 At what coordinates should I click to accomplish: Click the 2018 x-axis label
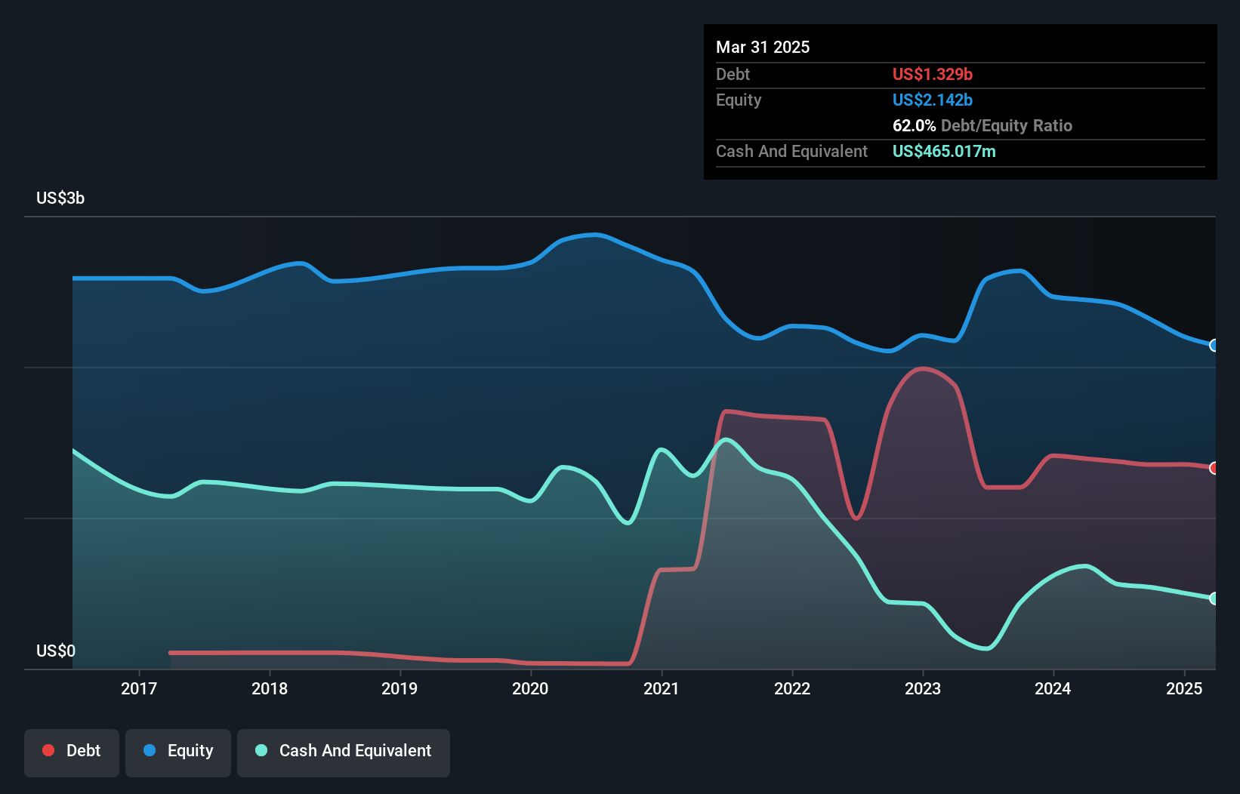(x=270, y=688)
